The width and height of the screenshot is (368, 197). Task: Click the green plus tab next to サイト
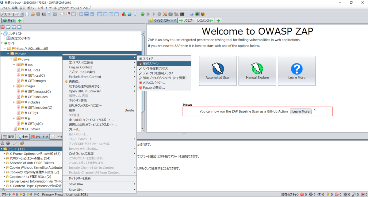tap(20, 20)
